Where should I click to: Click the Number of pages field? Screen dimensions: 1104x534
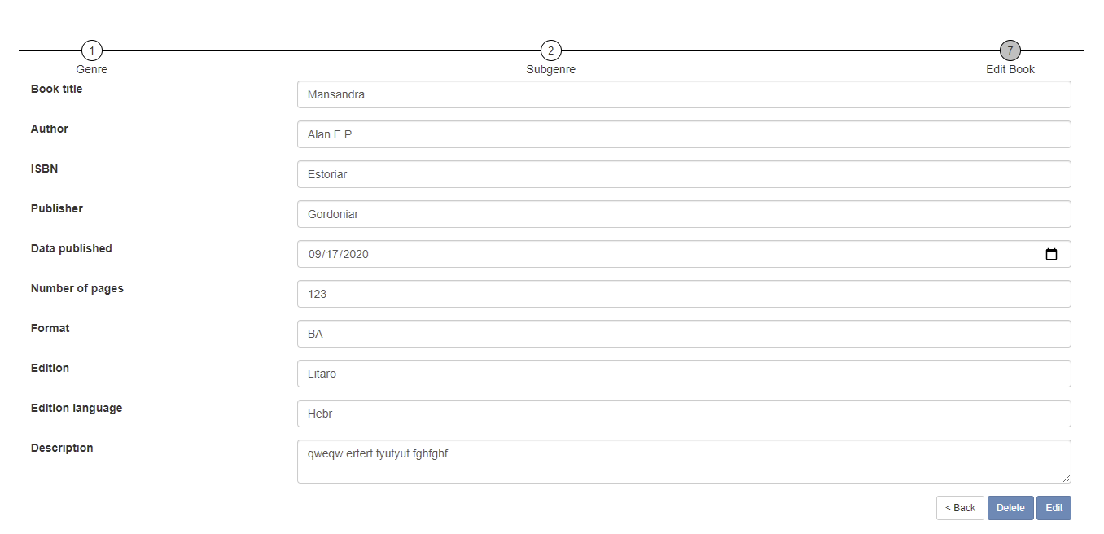tap(684, 294)
